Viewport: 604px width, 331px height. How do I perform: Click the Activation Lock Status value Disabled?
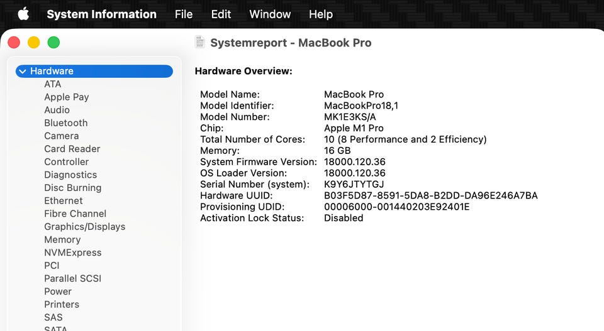pos(344,218)
